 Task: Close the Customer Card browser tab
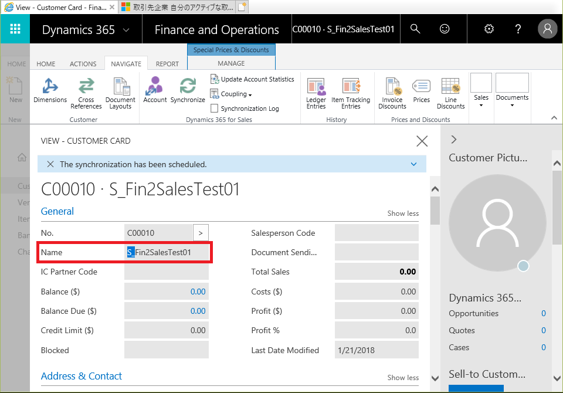pos(112,7)
